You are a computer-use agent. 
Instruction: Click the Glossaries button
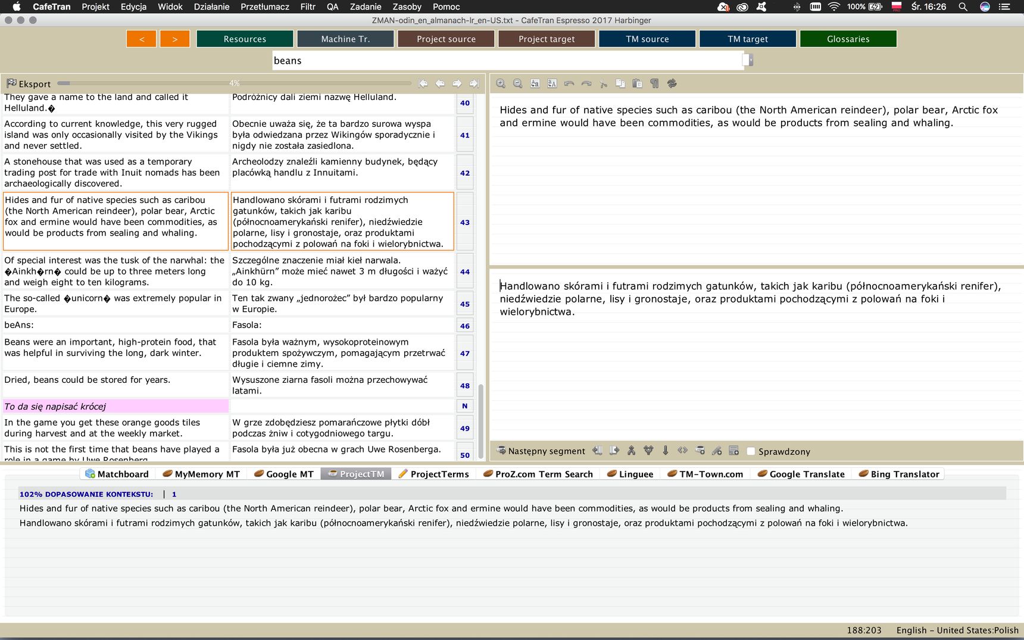[848, 39]
